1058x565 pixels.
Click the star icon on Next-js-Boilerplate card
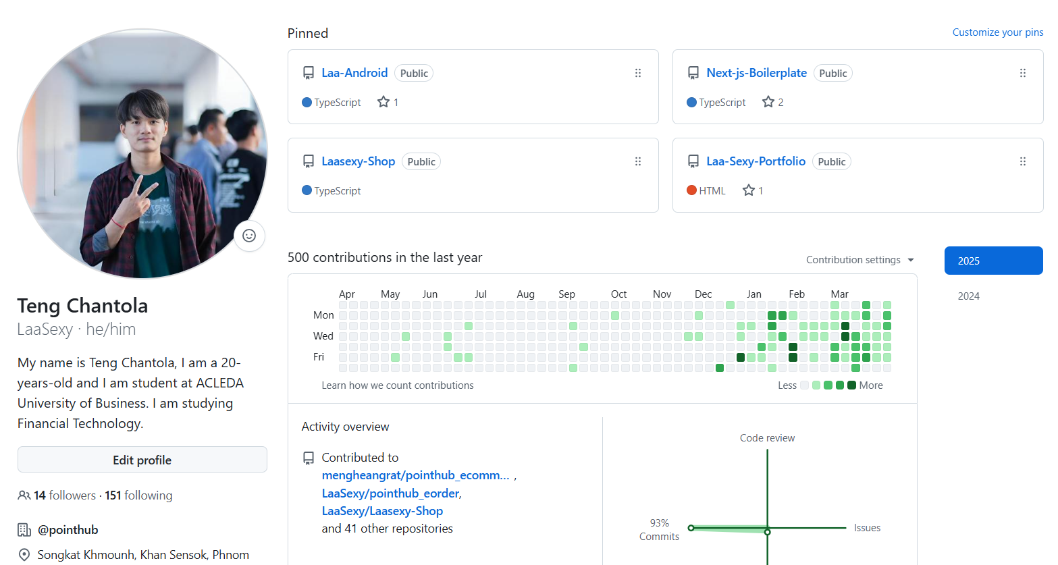tap(768, 102)
